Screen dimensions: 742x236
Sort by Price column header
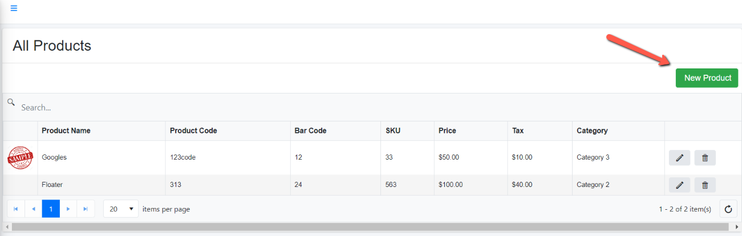click(x=447, y=131)
